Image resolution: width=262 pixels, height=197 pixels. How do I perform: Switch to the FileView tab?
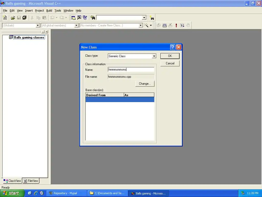[x=31, y=181]
